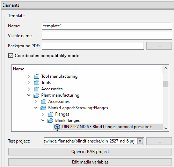Image resolution: width=174 pixels, height=167 pixels.
Task: Click the Flanges folder icon
Action: (50, 114)
